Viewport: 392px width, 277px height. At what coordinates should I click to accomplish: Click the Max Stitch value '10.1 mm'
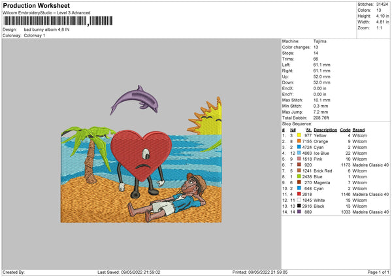pyautogui.click(x=321, y=100)
